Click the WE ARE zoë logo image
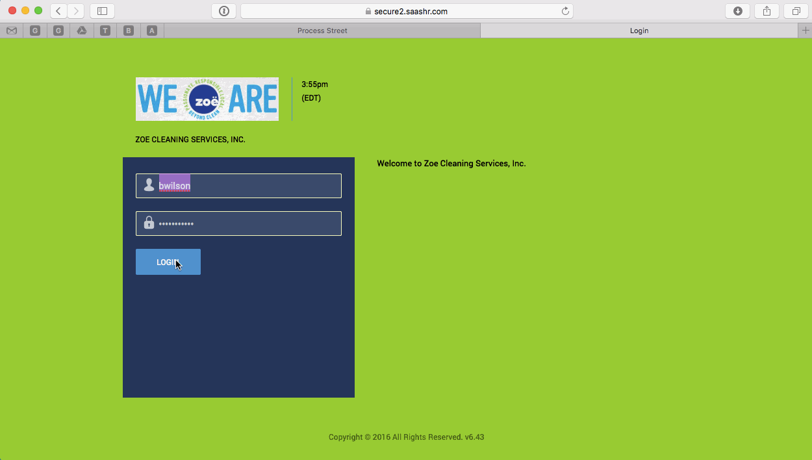812x460 pixels. [x=207, y=99]
